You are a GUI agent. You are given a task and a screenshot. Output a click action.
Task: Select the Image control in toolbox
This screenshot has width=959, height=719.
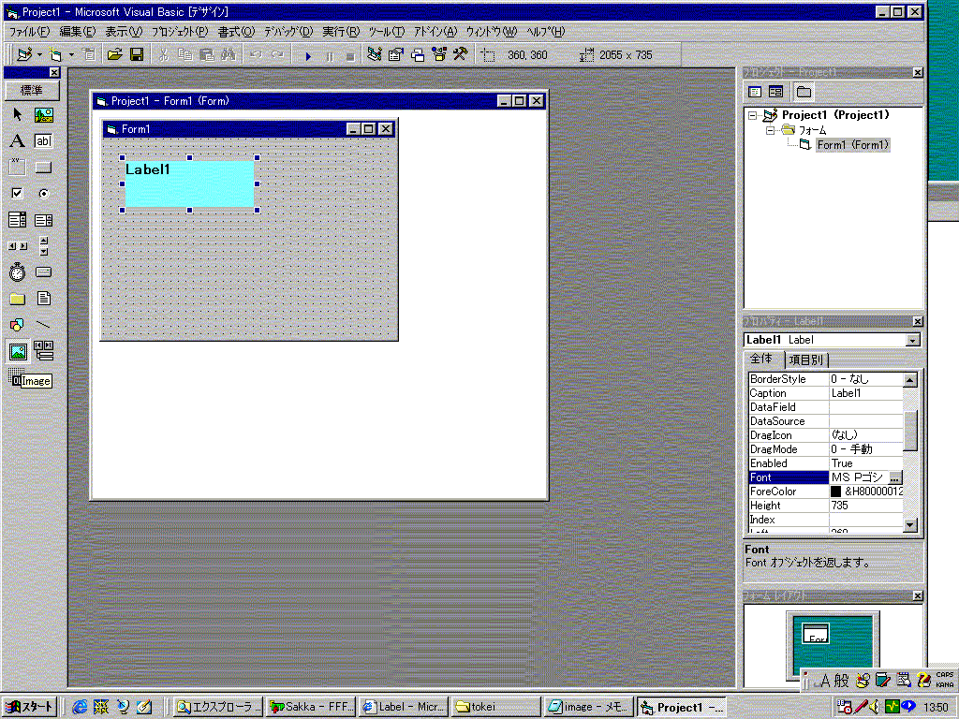pos(17,352)
